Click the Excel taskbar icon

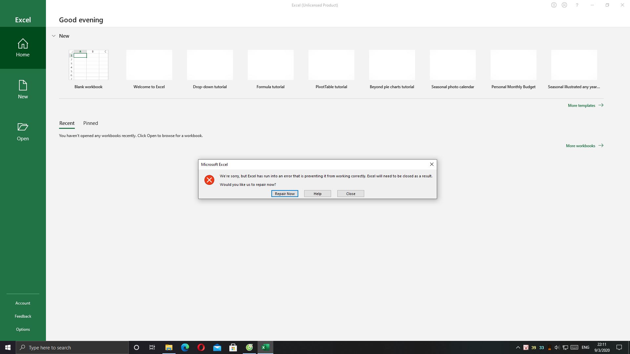click(266, 347)
